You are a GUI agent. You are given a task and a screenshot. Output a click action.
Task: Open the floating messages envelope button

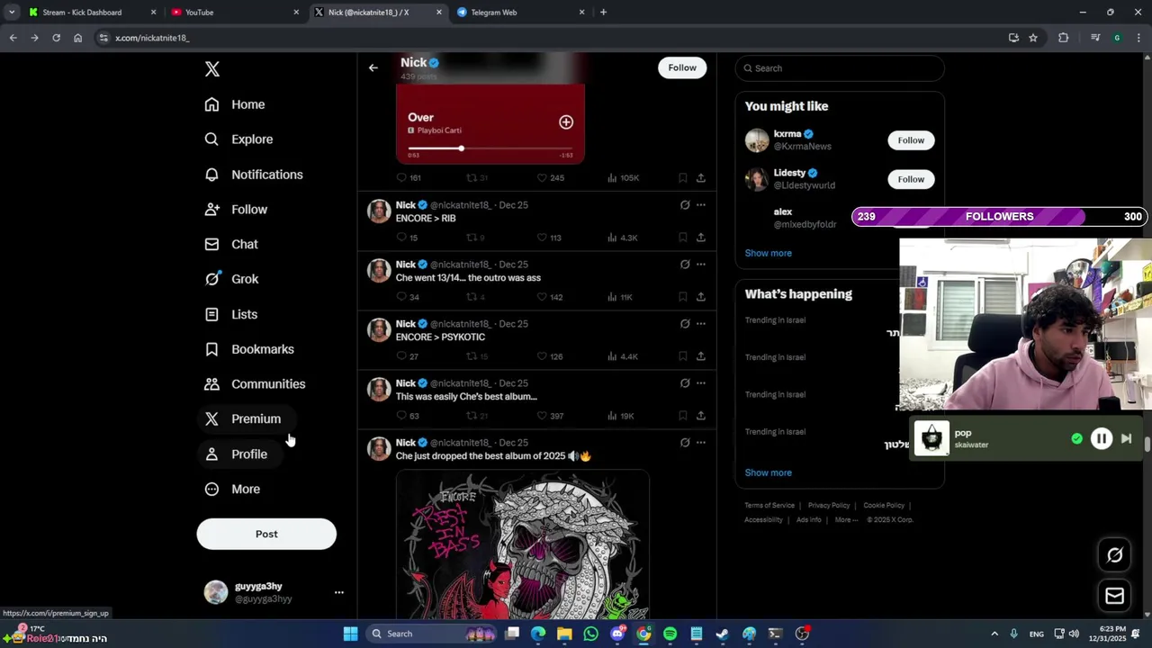[1115, 596]
